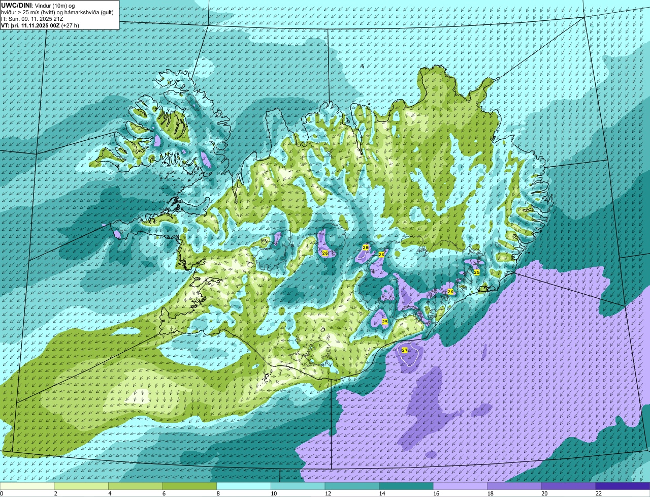Click the legend scale number 6
The image size is (650, 497).
164,493
